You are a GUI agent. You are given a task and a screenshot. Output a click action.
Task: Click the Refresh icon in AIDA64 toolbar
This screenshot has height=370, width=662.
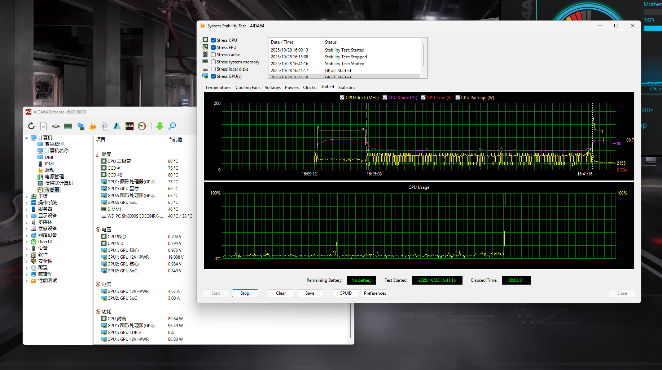coord(31,126)
